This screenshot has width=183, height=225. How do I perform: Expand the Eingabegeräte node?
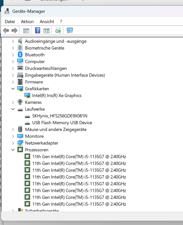[13, 75]
